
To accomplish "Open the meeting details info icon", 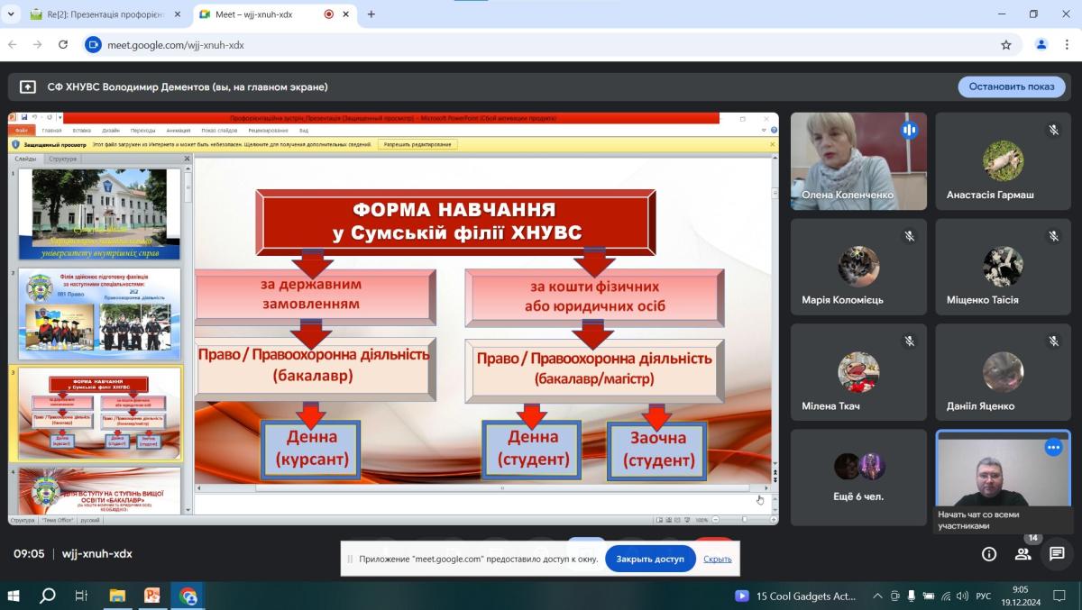I will 989,554.
